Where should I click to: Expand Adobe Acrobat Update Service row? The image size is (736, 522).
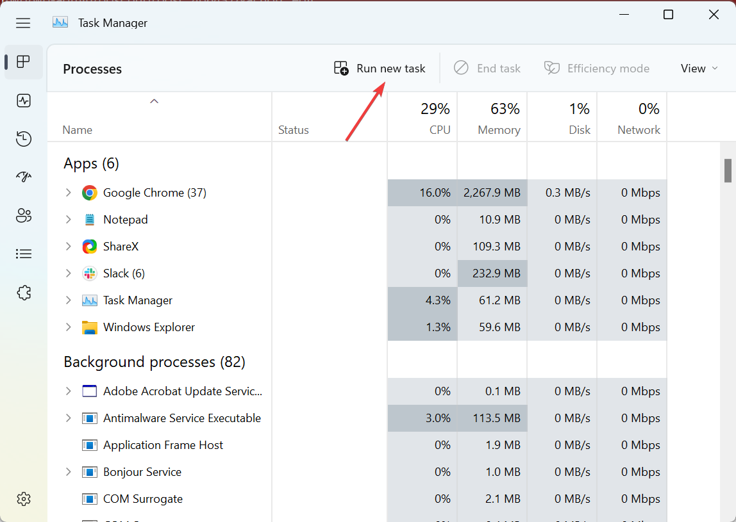click(69, 391)
